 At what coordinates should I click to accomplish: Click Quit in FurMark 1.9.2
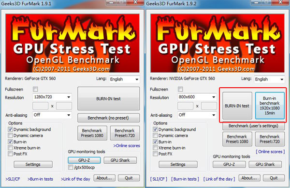(x=274, y=178)
